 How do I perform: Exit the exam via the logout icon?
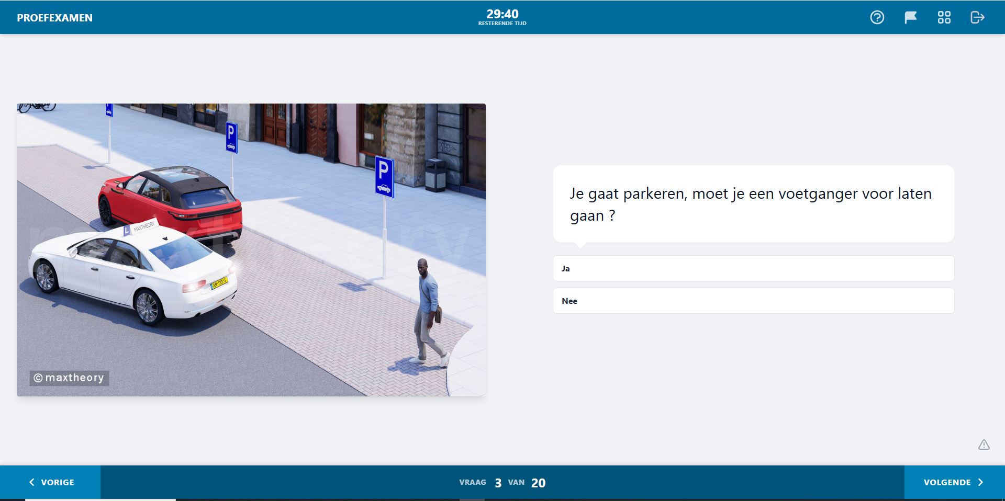(x=977, y=17)
